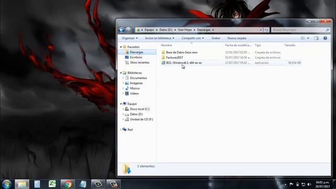Click the ES language indicator in tray
The image size is (336, 189).
click(279, 184)
